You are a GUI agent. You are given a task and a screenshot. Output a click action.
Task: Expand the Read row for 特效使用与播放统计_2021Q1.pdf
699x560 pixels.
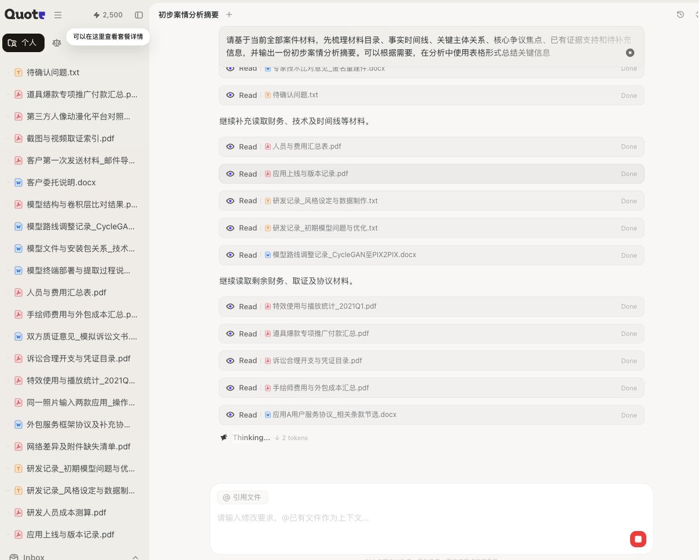(432, 307)
